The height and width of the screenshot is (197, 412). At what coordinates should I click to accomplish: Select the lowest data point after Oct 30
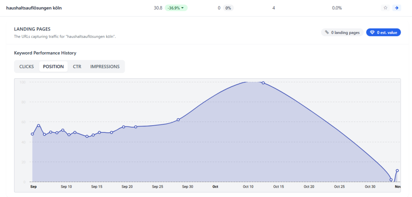[391, 180]
